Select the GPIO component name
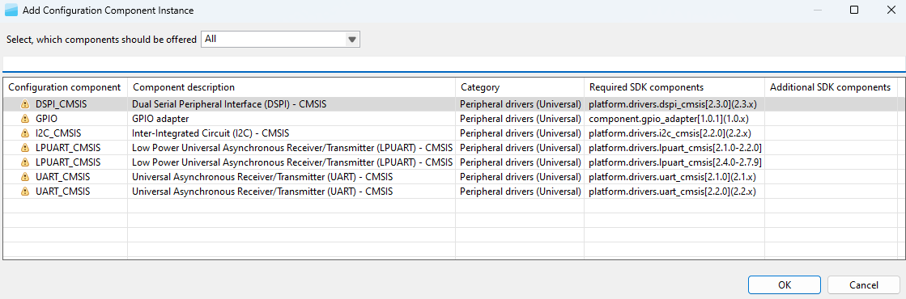Image resolution: width=906 pixels, height=299 pixels. pyautogui.click(x=46, y=119)
